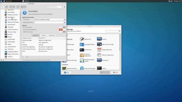Toggle the Hide from menus switch
Image resolution: width=182 pixels, height=102 pixels.
click(x=62, y=32)
